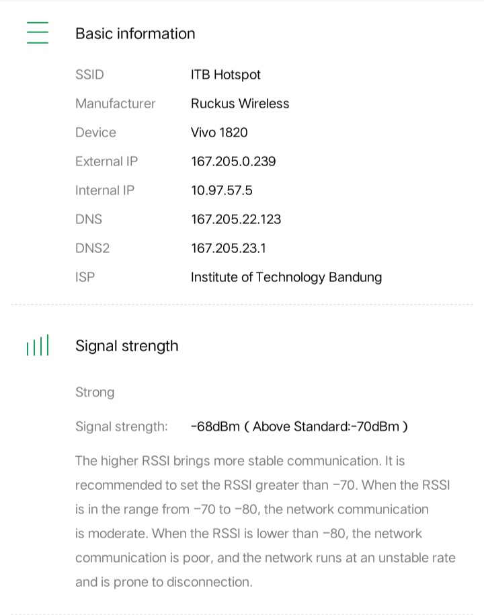This screenshot has height=615, width=484.
Task: Tap the External IP label
Action: point(106,161)
